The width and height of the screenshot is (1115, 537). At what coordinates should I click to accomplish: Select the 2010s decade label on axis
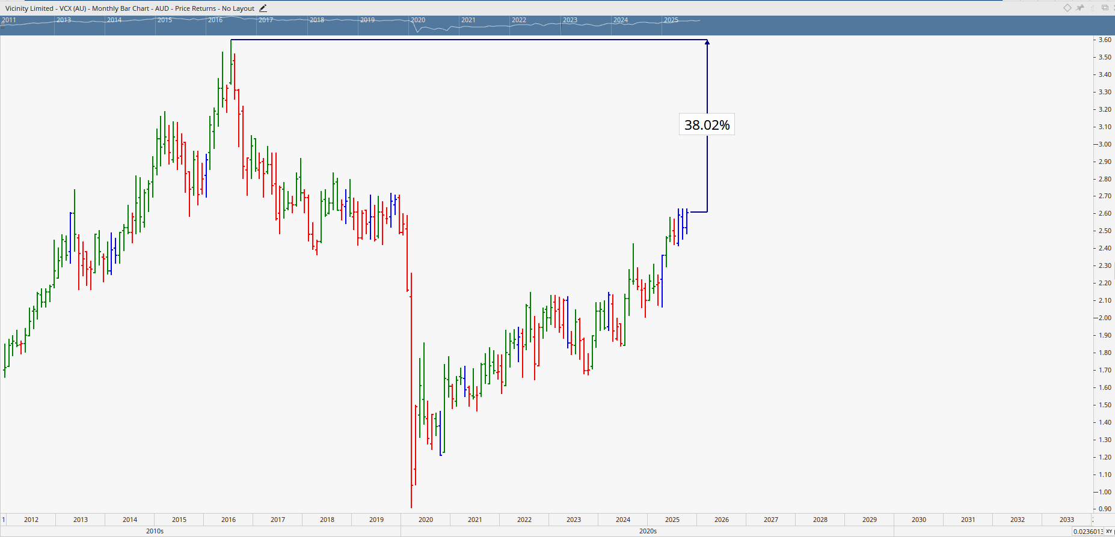[x=155, y=531]
